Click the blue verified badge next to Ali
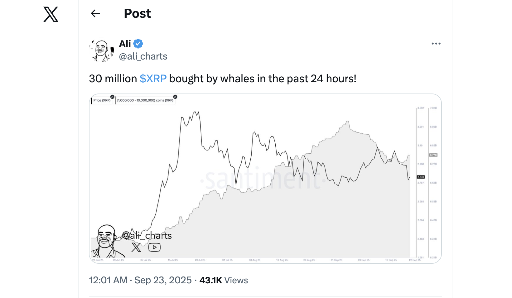 pyautogui.click(x=138, y=44)
